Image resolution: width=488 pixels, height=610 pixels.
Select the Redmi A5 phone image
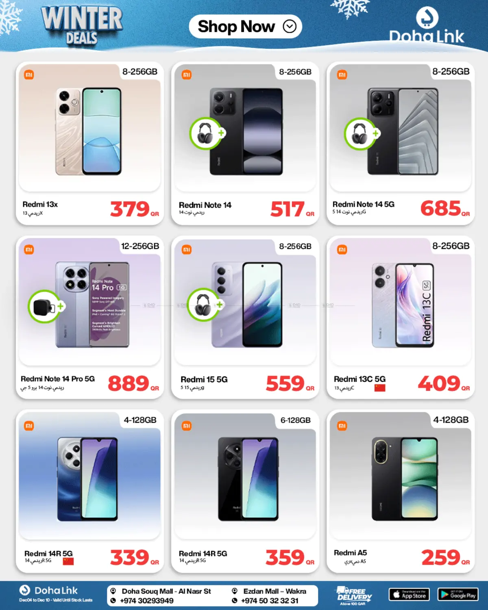tap(405, 479)
